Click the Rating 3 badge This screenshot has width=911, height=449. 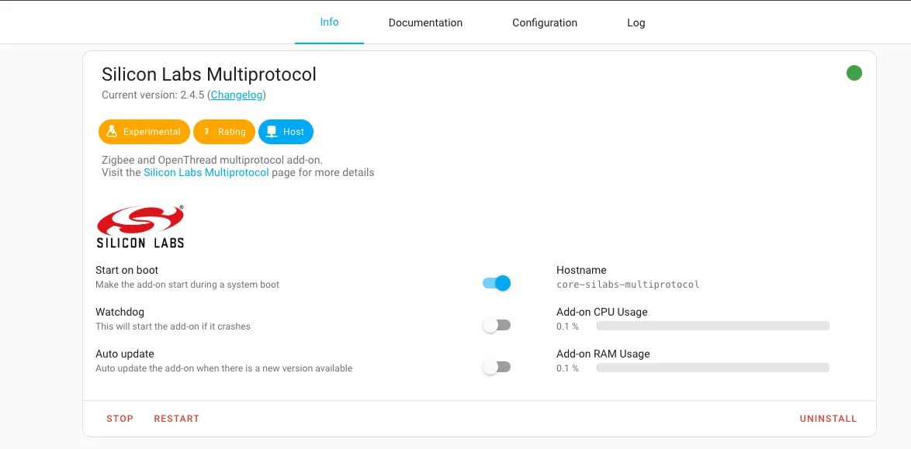224,132
